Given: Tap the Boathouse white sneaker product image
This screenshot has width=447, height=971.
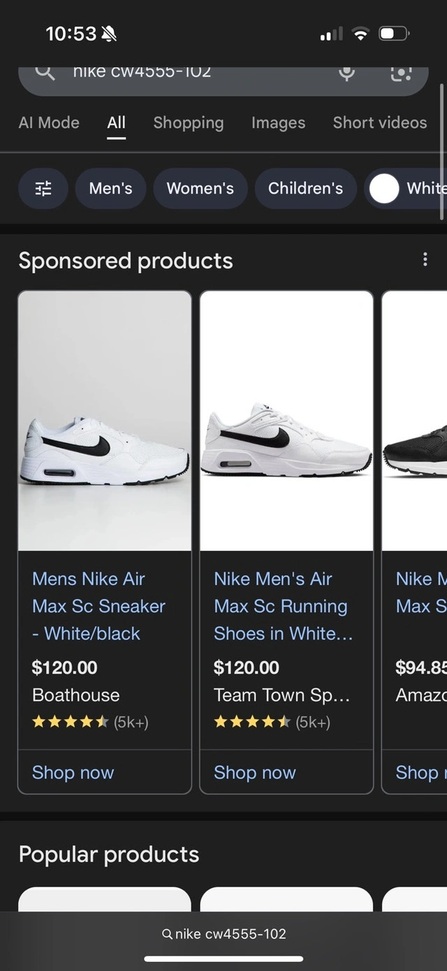Looking at the screenshot, I should pyautogui.click(x=105, y=421).
